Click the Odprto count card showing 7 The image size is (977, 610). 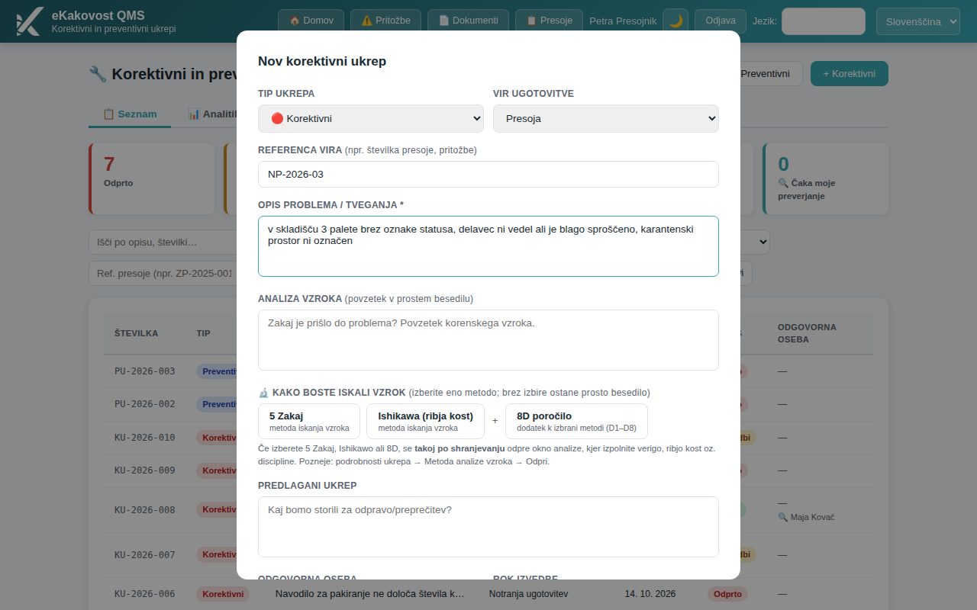(152, 178)
